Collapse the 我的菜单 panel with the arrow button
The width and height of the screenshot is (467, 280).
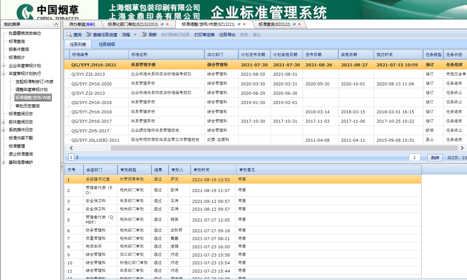[56, 24]
